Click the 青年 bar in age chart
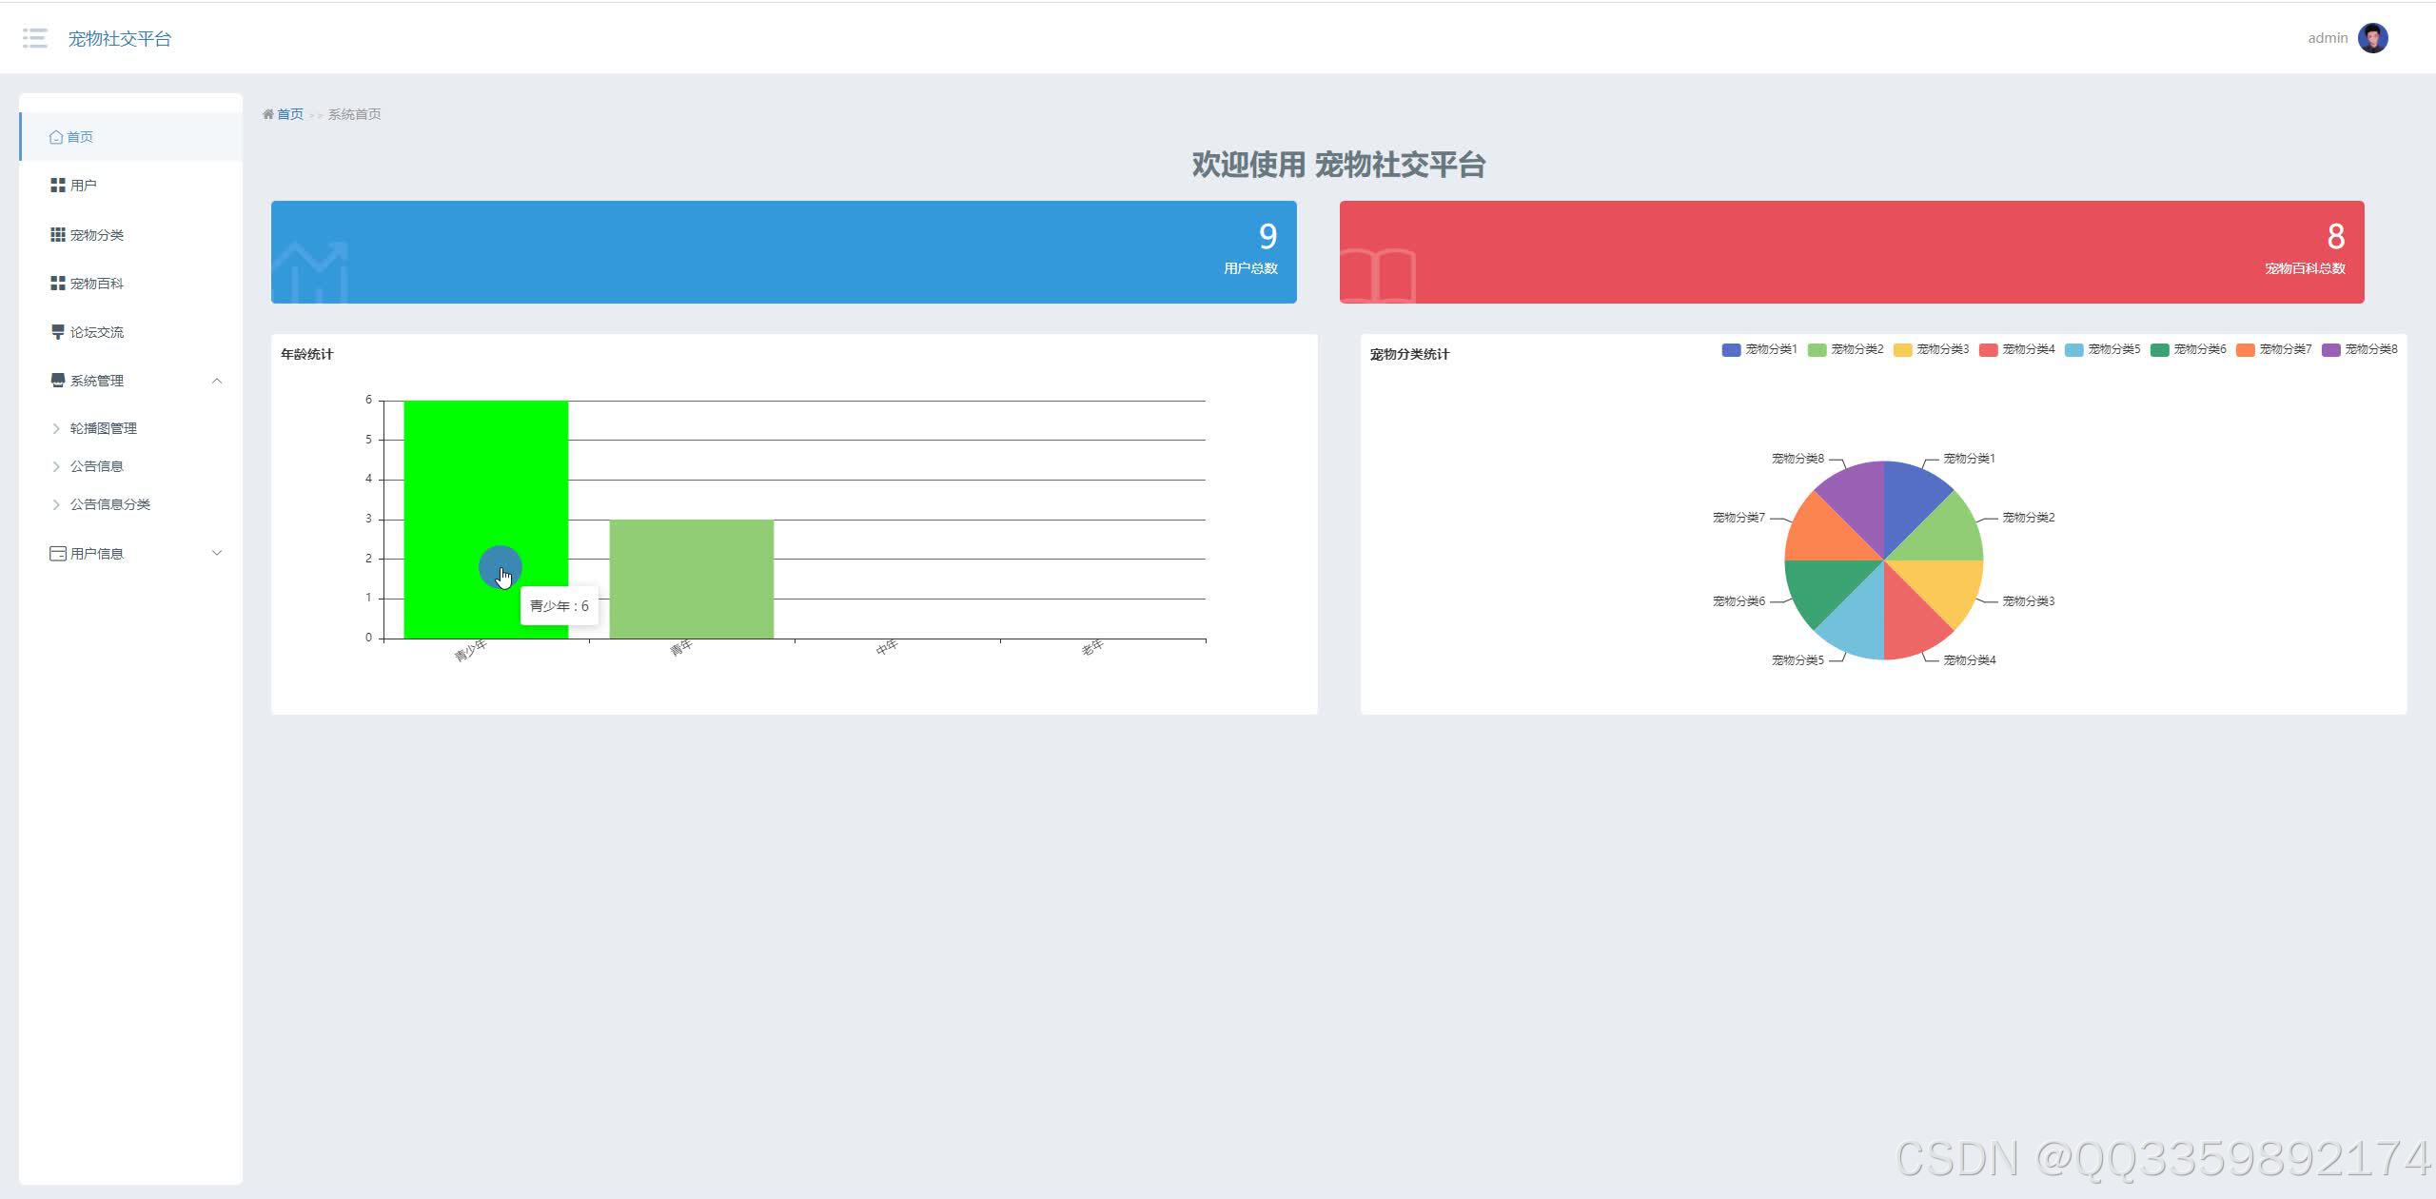 (x=692, y=579)
